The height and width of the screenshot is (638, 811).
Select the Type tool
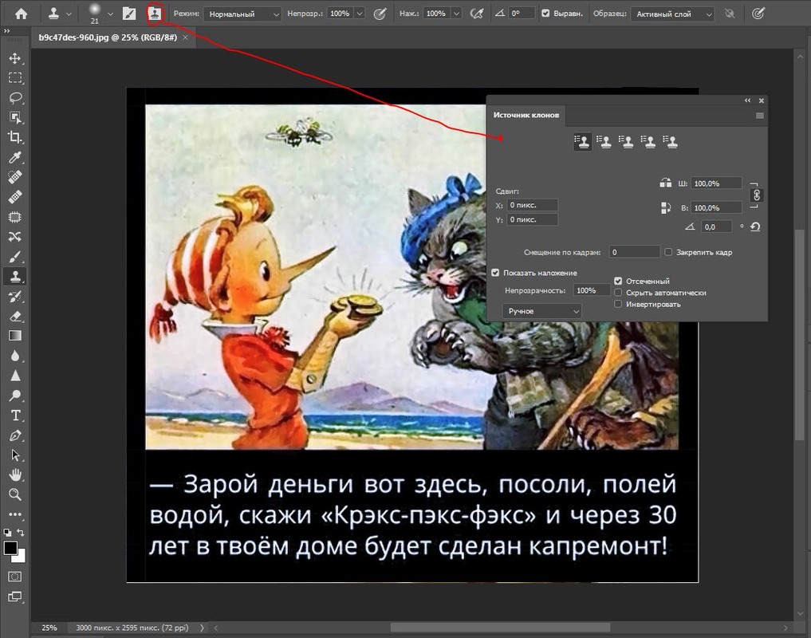coord(15,415)
